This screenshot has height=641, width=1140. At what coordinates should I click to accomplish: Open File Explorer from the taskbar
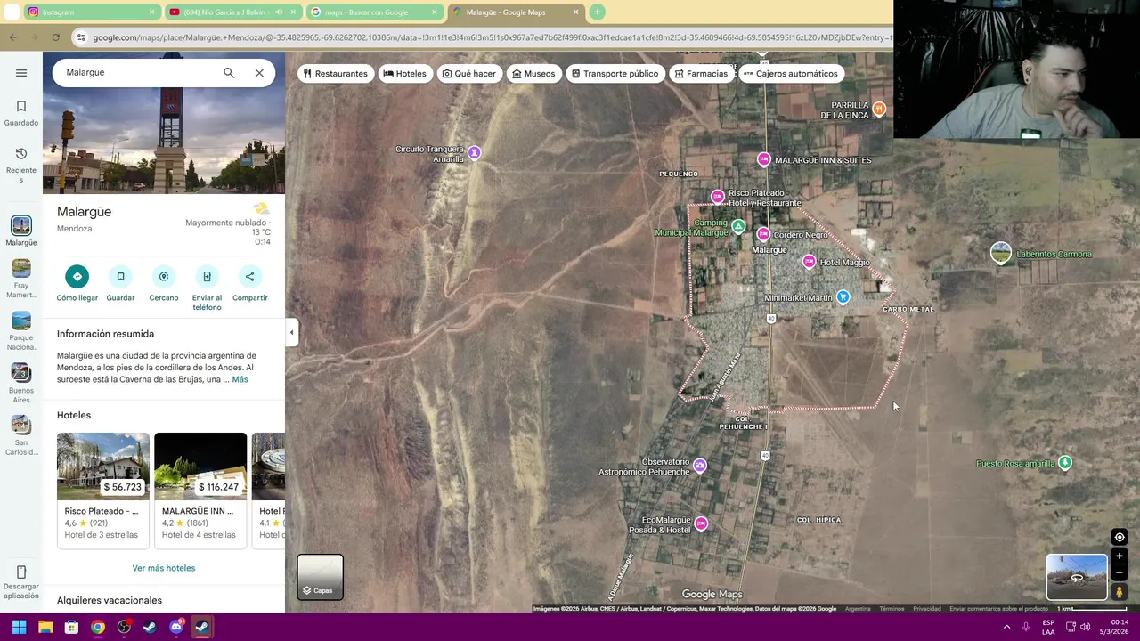(x=45, y=627)
